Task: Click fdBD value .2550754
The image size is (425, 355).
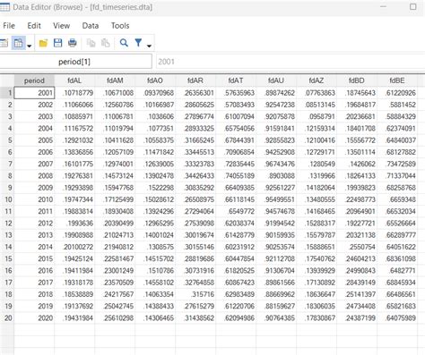Action: point(357,247)
